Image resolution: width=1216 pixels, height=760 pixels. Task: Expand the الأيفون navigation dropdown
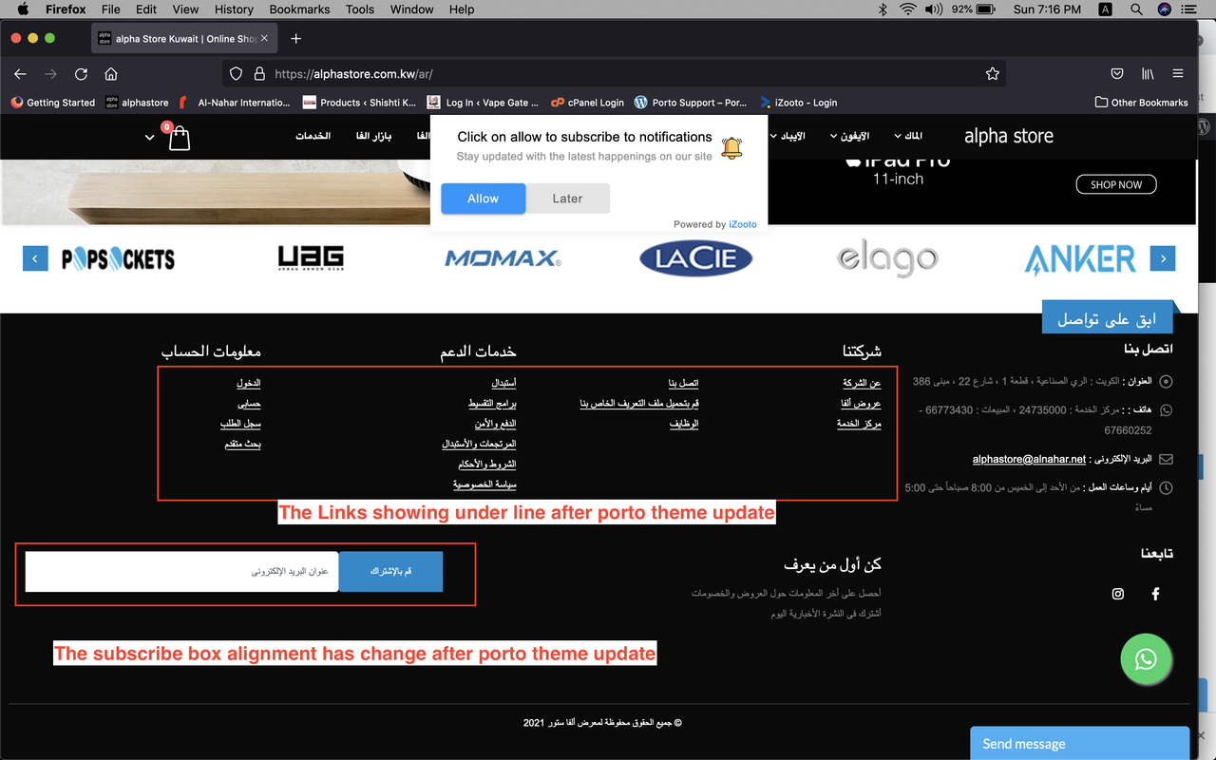tap(848, 136)
